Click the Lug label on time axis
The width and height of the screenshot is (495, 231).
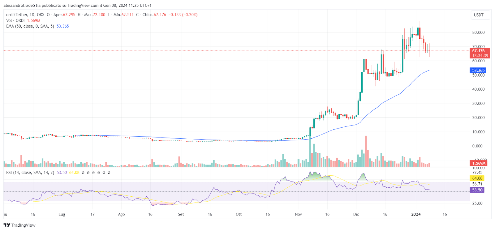pyautogui.click(x=62, y=214)
